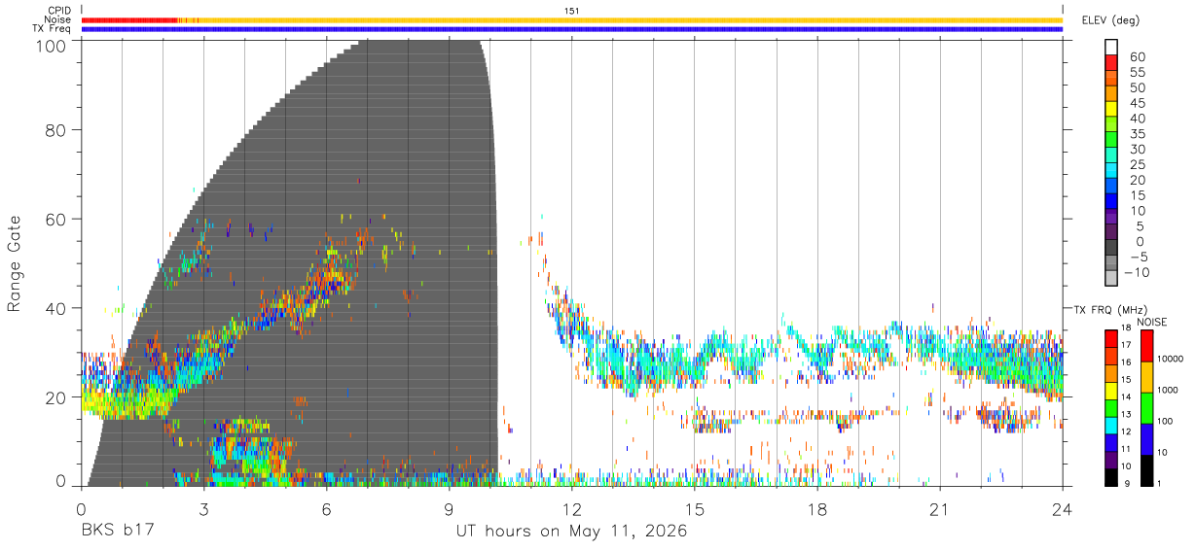Click the NOISE legend title
This screenshot has width=1195, height=551.
tap(1151, 322)
